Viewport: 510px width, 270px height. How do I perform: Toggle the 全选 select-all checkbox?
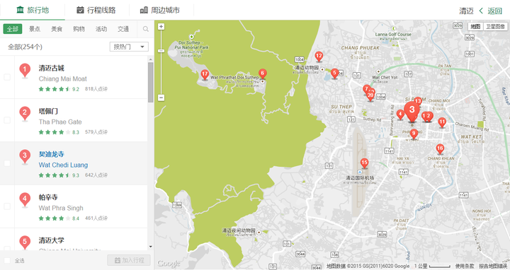(7, 260)
